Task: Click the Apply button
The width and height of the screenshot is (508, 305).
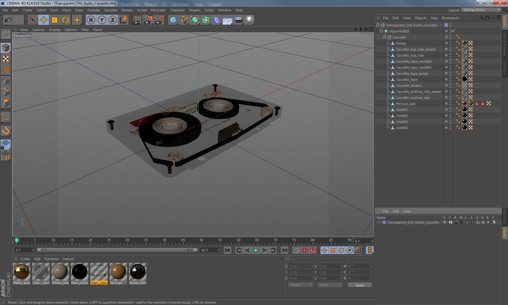Action: coord(360,285)
